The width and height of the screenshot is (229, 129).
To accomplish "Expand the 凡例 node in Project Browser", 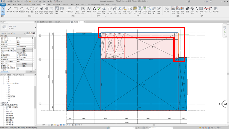I will click(1, 103).
